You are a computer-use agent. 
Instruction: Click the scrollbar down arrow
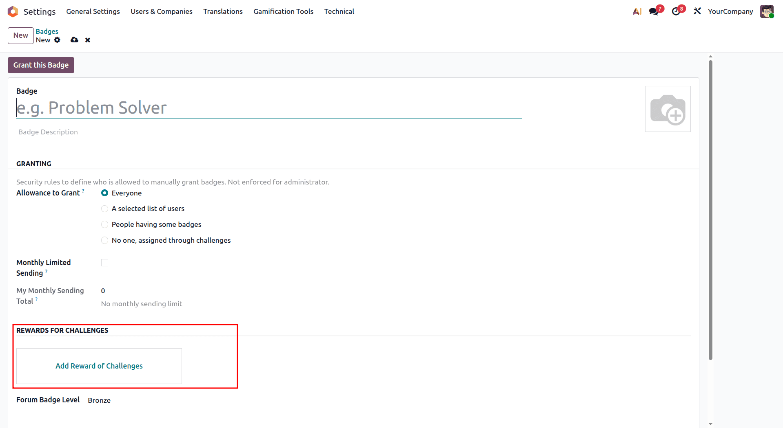tap(710, 424)
